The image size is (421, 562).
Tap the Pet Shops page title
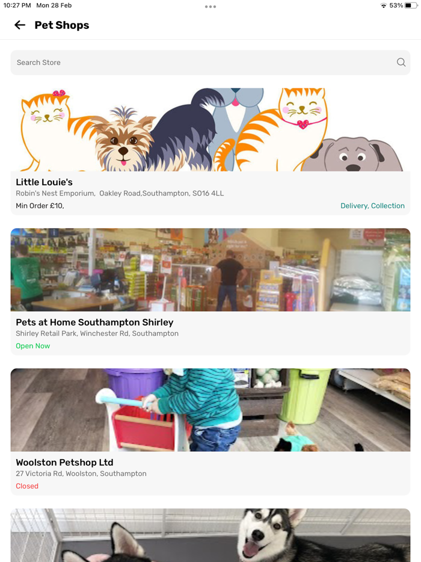coord(62,25)
